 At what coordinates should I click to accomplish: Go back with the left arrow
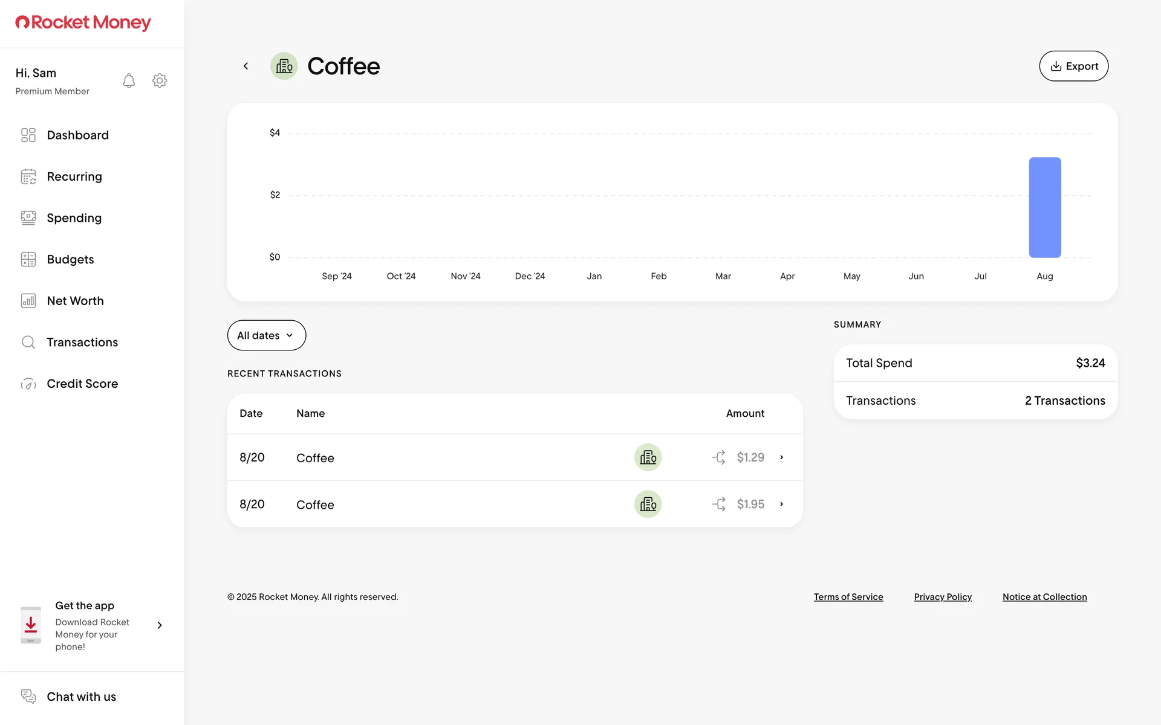[x=246, y=66]
